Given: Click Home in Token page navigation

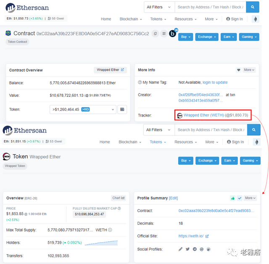Looking at the screenshot, I should (105, 142).
